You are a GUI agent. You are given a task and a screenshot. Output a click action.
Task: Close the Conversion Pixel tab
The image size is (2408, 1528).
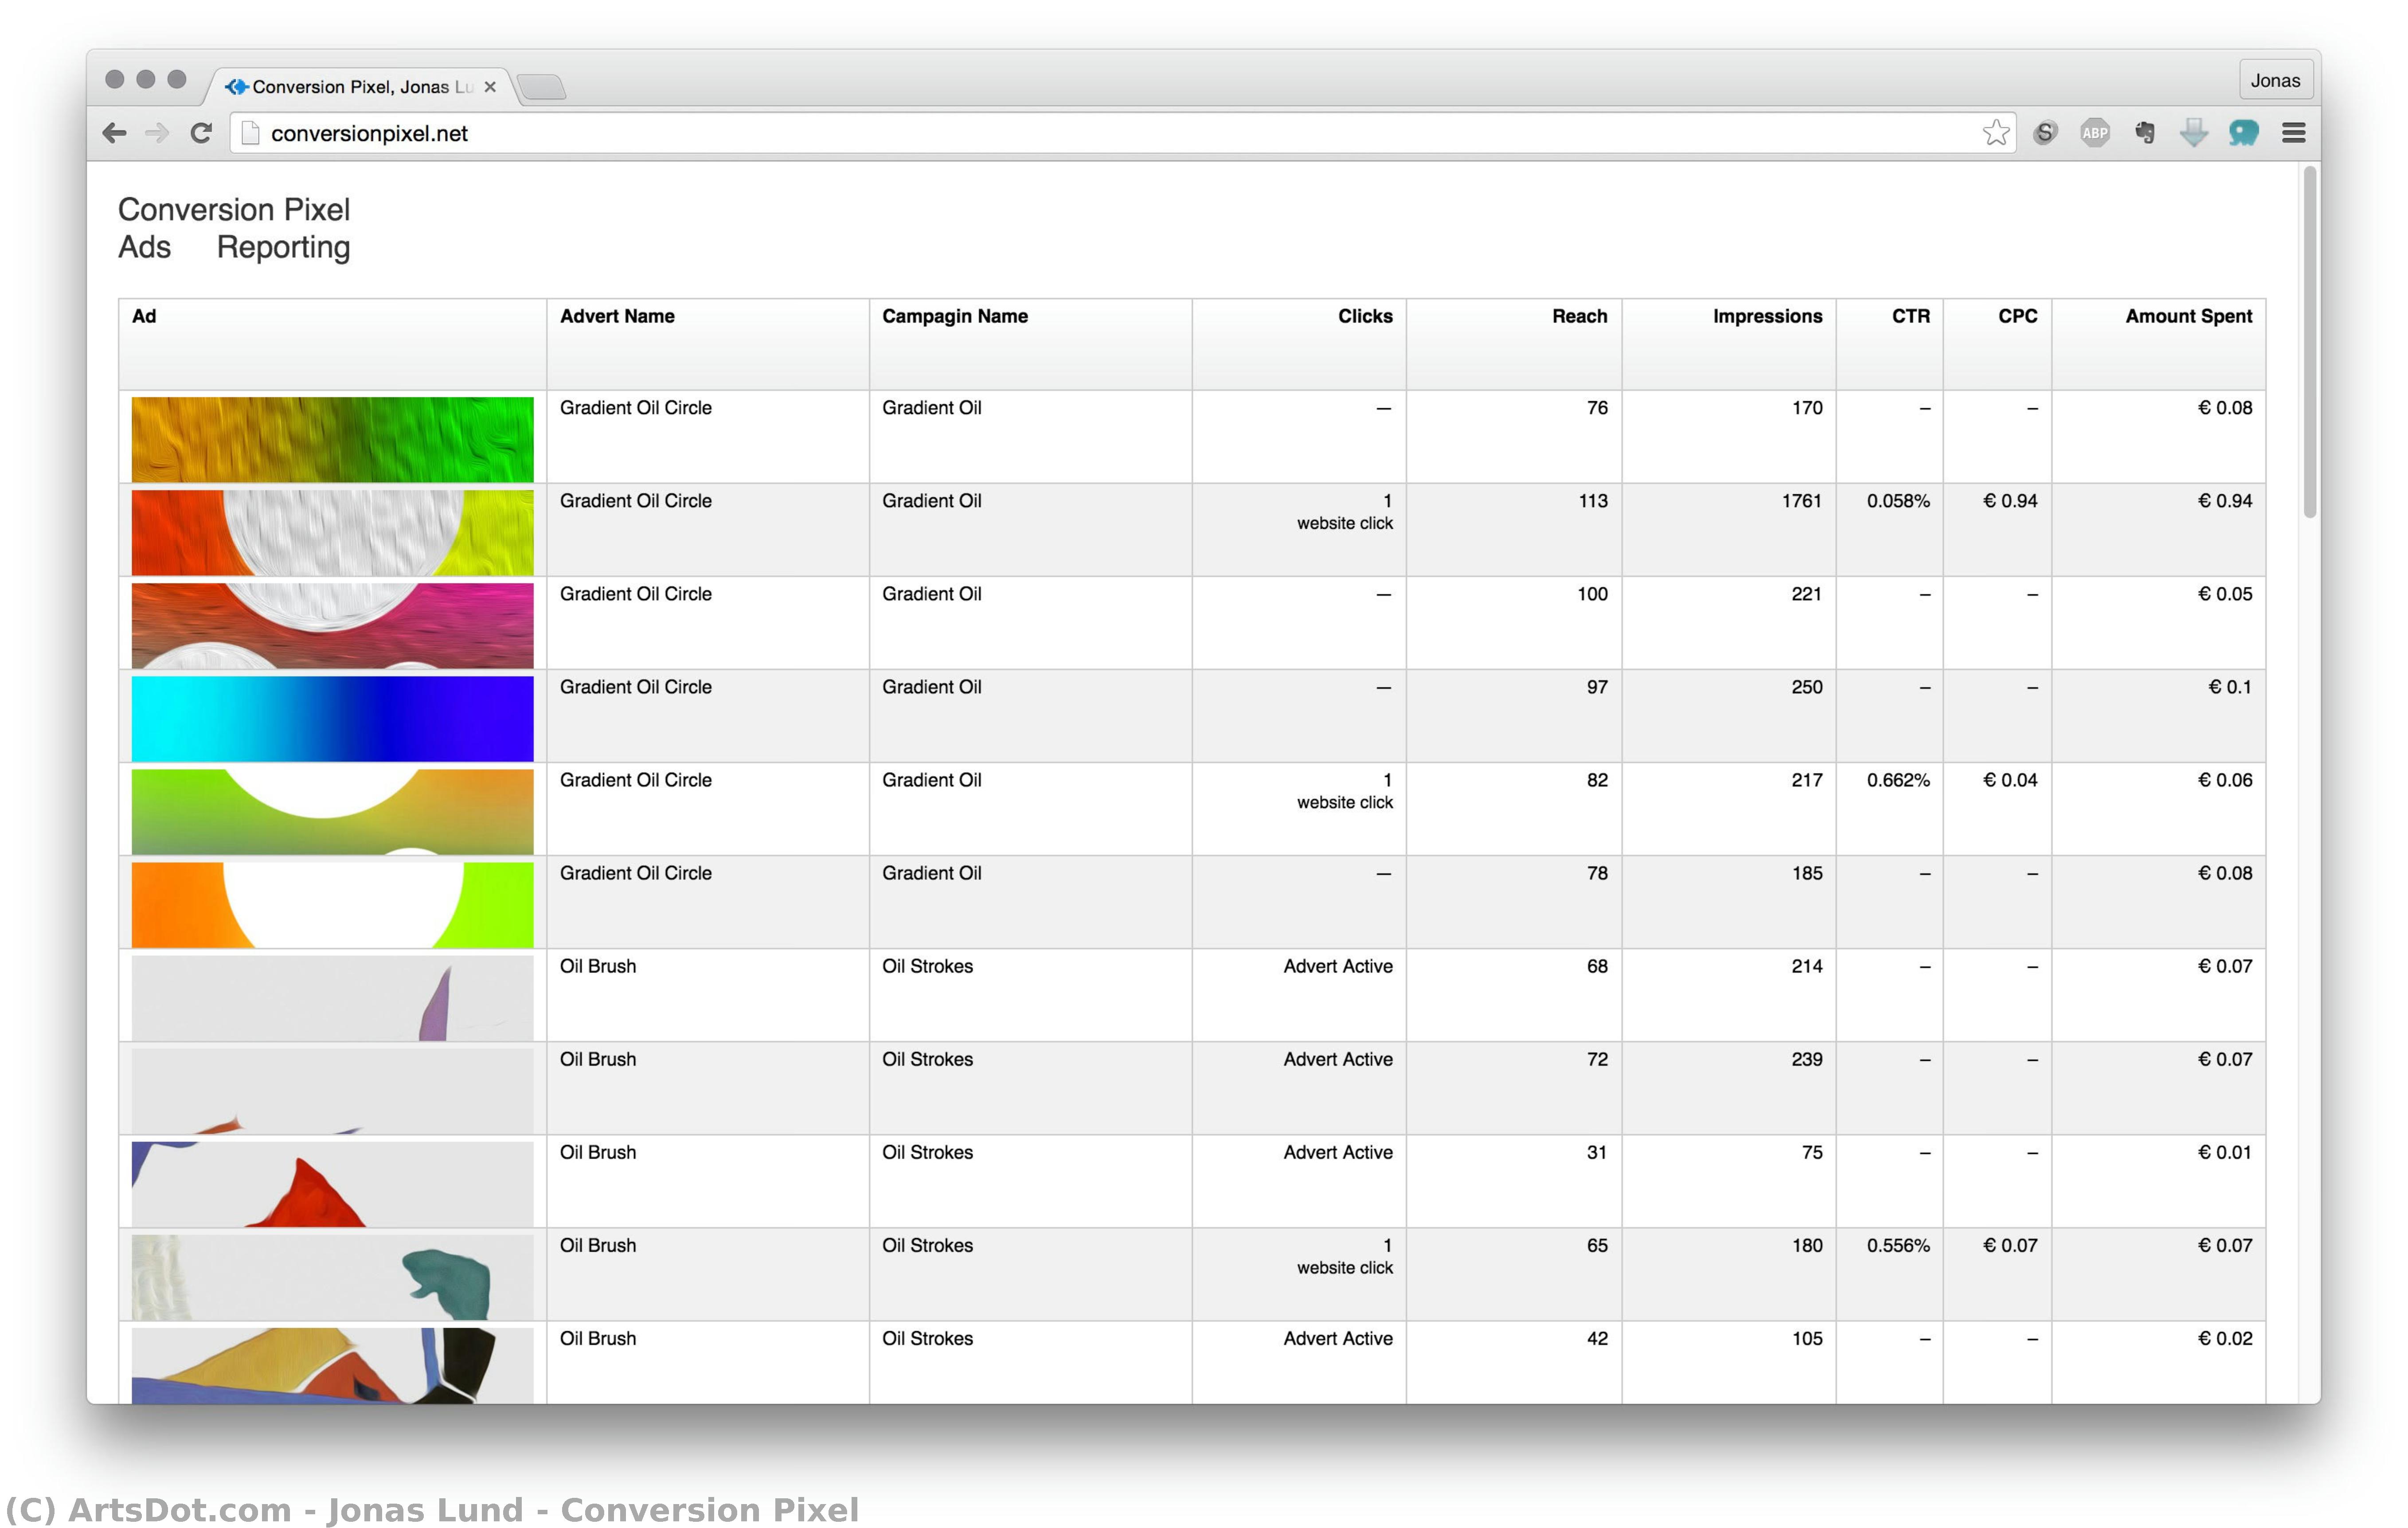(x=490, y=87)
